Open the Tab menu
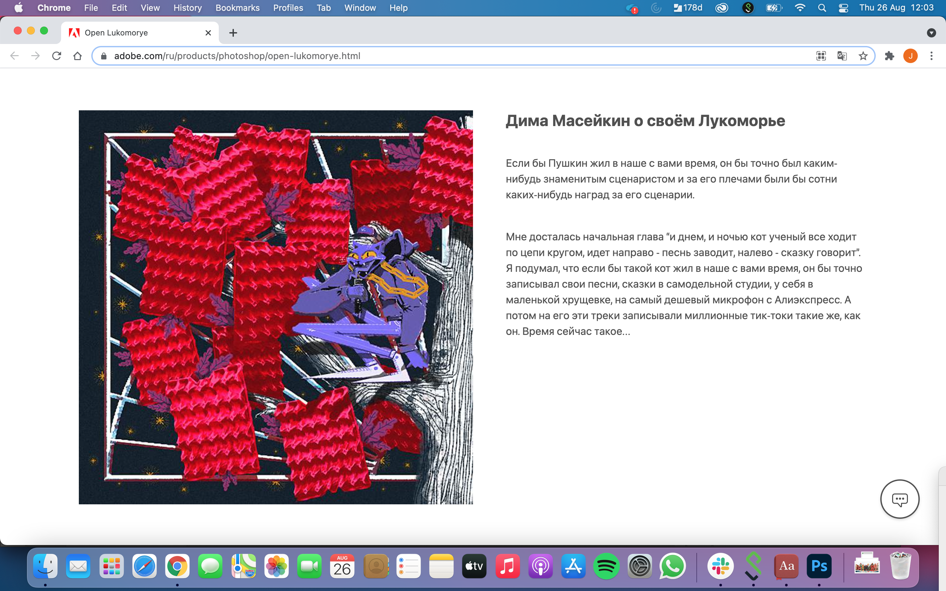 tap(324, 8)
